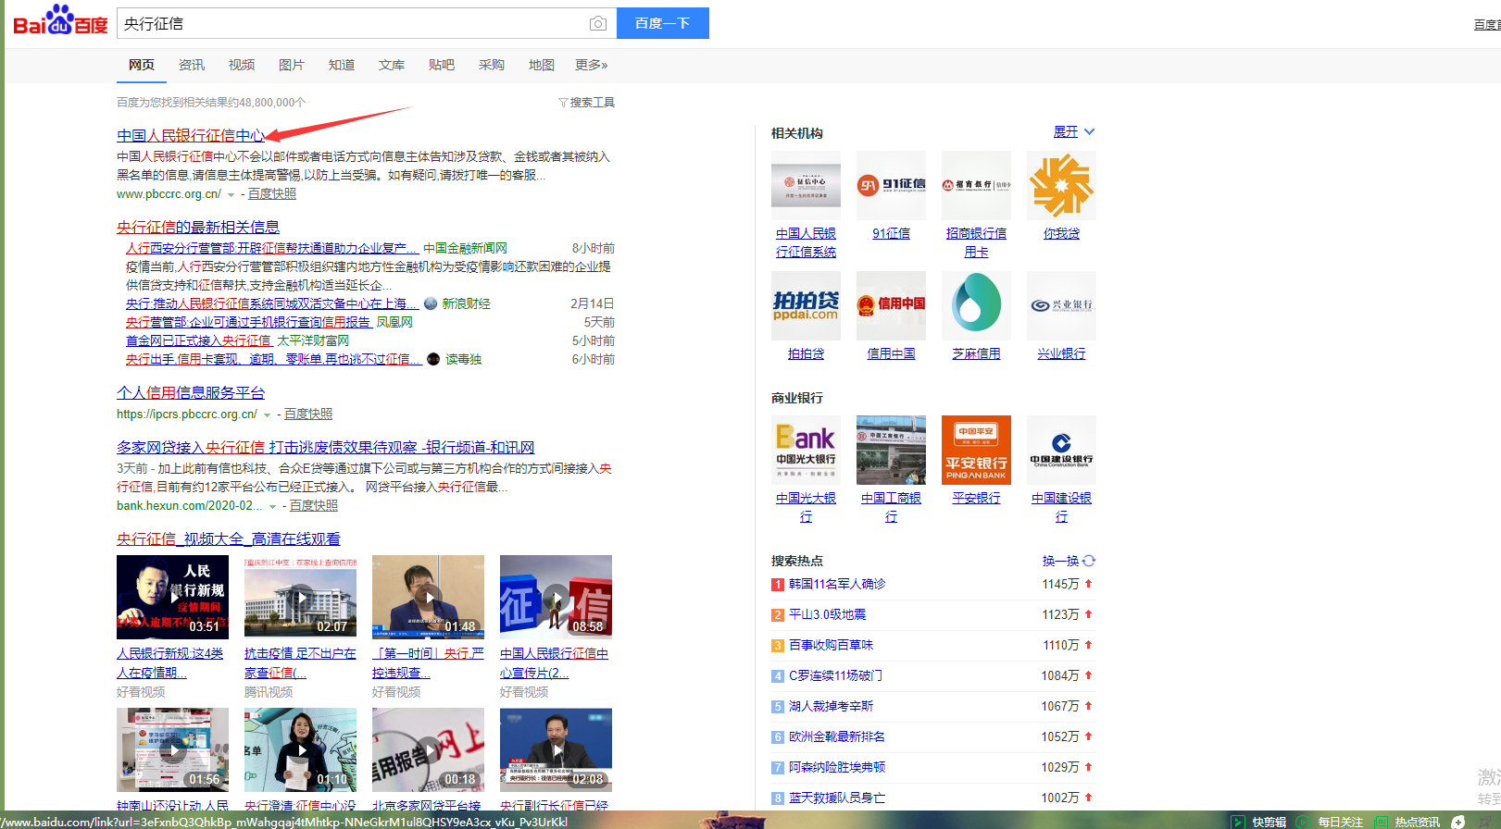Click the search tools filter icon
Screen dimensions: 1501x829
coord(563,103)
